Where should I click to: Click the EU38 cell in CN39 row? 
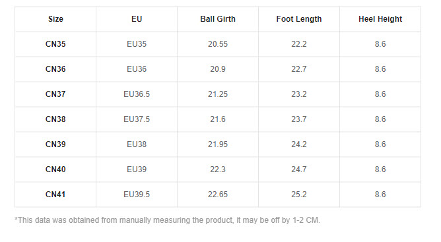(137, 144)
